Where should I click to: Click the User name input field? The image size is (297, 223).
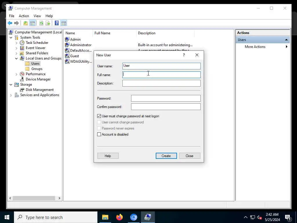click(161, 66)
